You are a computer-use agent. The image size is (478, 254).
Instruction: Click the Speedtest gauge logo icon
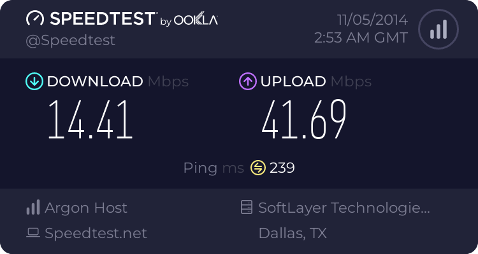[x=36, y=19]
